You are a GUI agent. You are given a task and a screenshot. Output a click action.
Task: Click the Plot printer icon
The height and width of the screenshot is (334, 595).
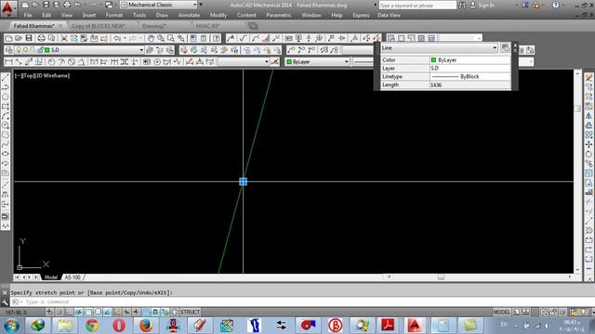(41, 38)
